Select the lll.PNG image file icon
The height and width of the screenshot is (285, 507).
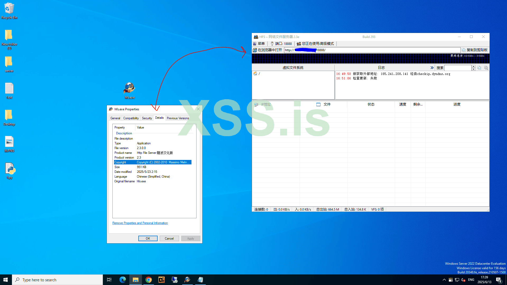coord(9,144)
